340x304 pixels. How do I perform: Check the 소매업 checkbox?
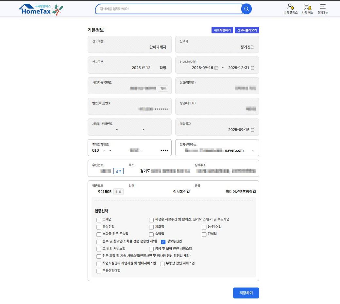pyautogui.click(x=99, y=220)
